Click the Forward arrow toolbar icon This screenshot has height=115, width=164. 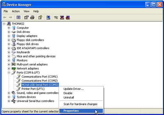click(x=10, y=17)
